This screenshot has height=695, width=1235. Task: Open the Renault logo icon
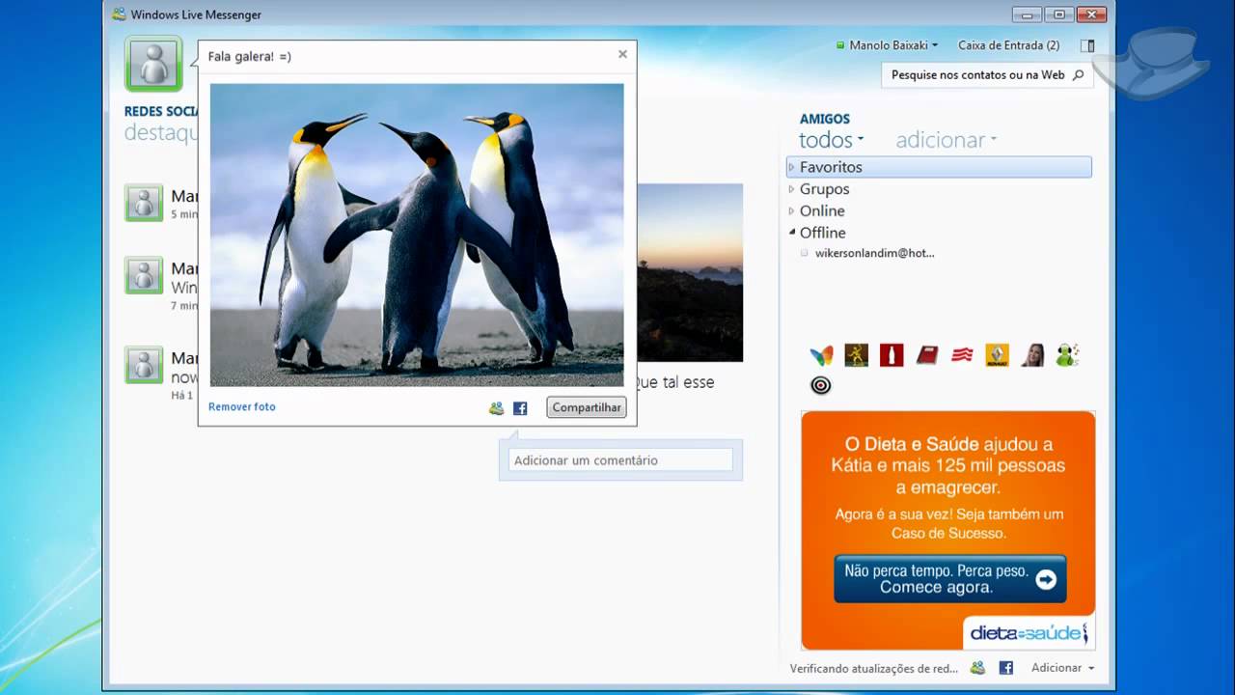click(997, 355)
